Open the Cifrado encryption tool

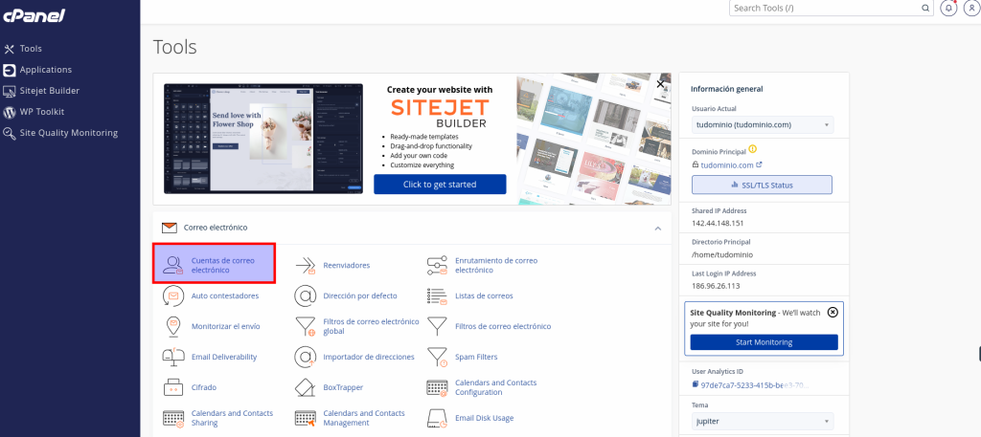tap(203, 387)
